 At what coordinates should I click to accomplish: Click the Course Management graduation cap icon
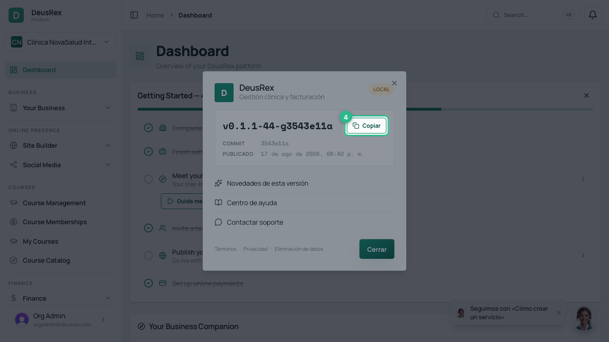point(13,203)
